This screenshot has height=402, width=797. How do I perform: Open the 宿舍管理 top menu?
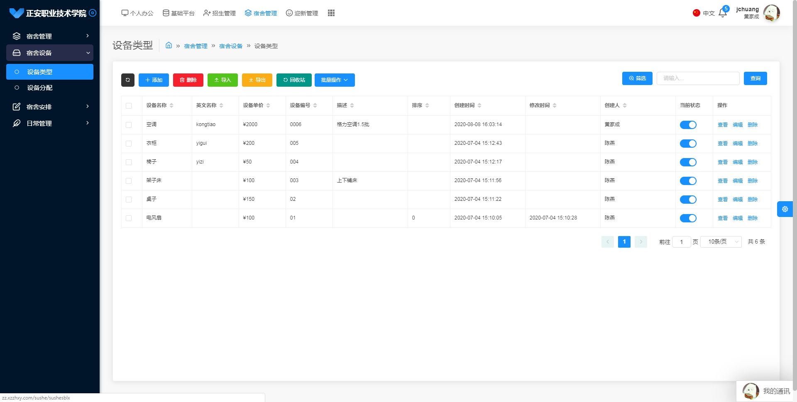[261, 13]
